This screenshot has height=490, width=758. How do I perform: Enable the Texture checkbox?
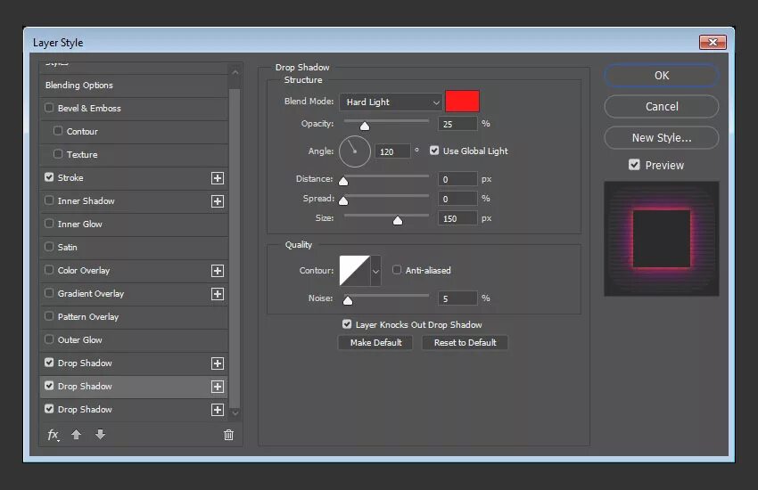pos(58,153)
